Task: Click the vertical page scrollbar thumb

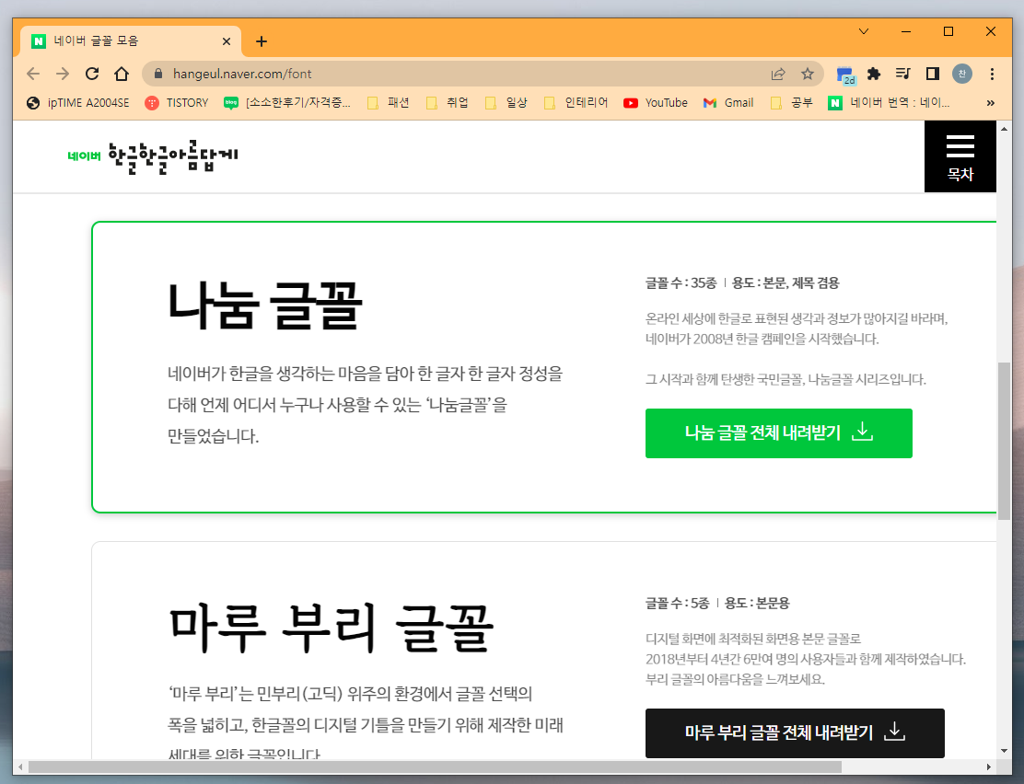Action: point(1004,441)
